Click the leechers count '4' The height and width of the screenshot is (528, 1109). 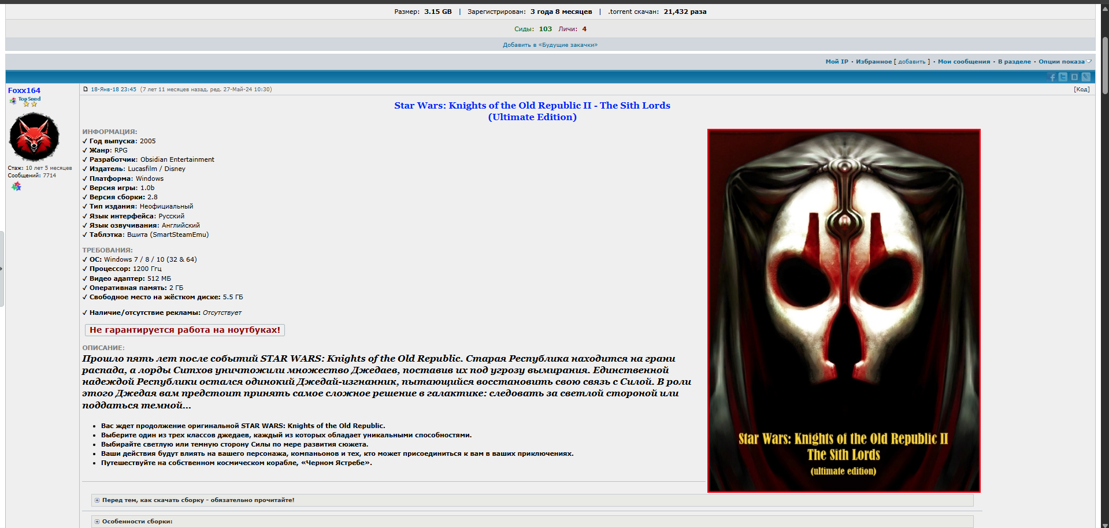coord(584,29)
